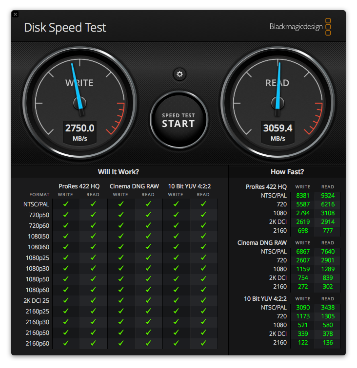
Task: Click the Blackmagicdesign logo
Action: pyautogui.click(x=300, y=27)
